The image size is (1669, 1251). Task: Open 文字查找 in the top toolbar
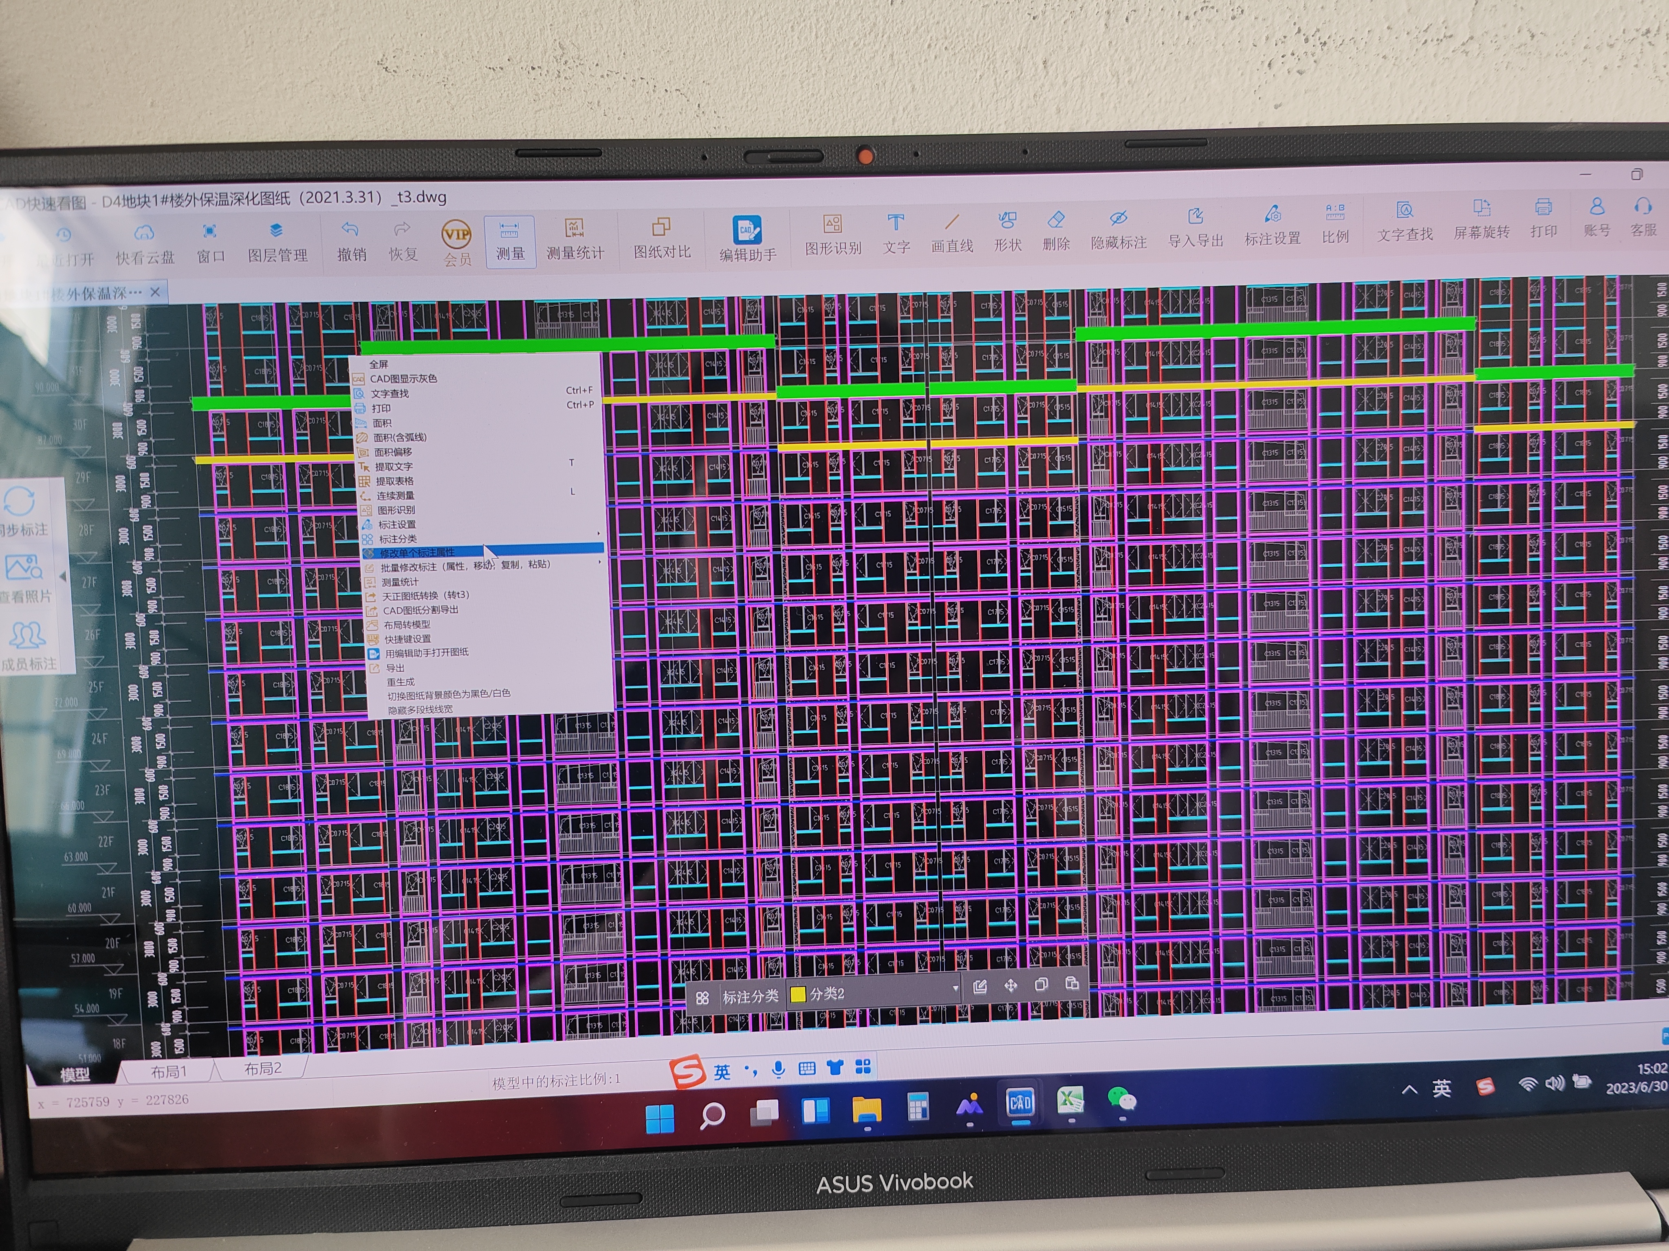(1404, 222)
